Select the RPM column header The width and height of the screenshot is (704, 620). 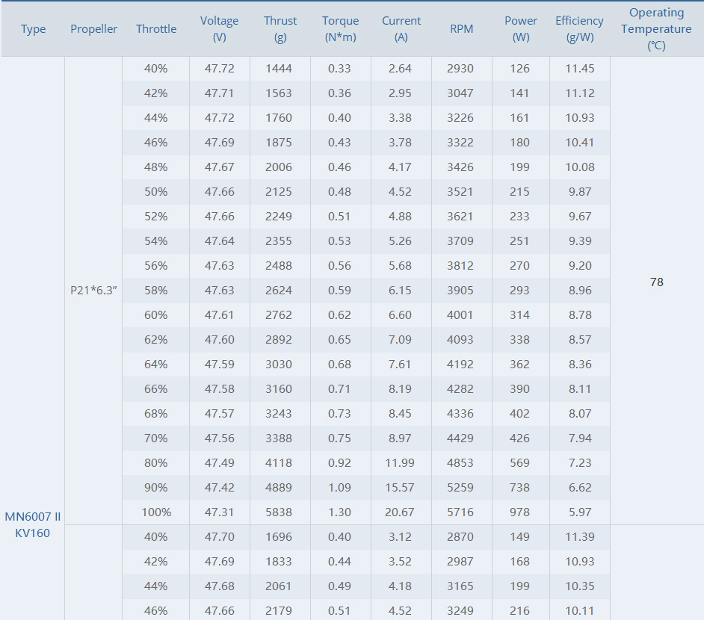462,29
